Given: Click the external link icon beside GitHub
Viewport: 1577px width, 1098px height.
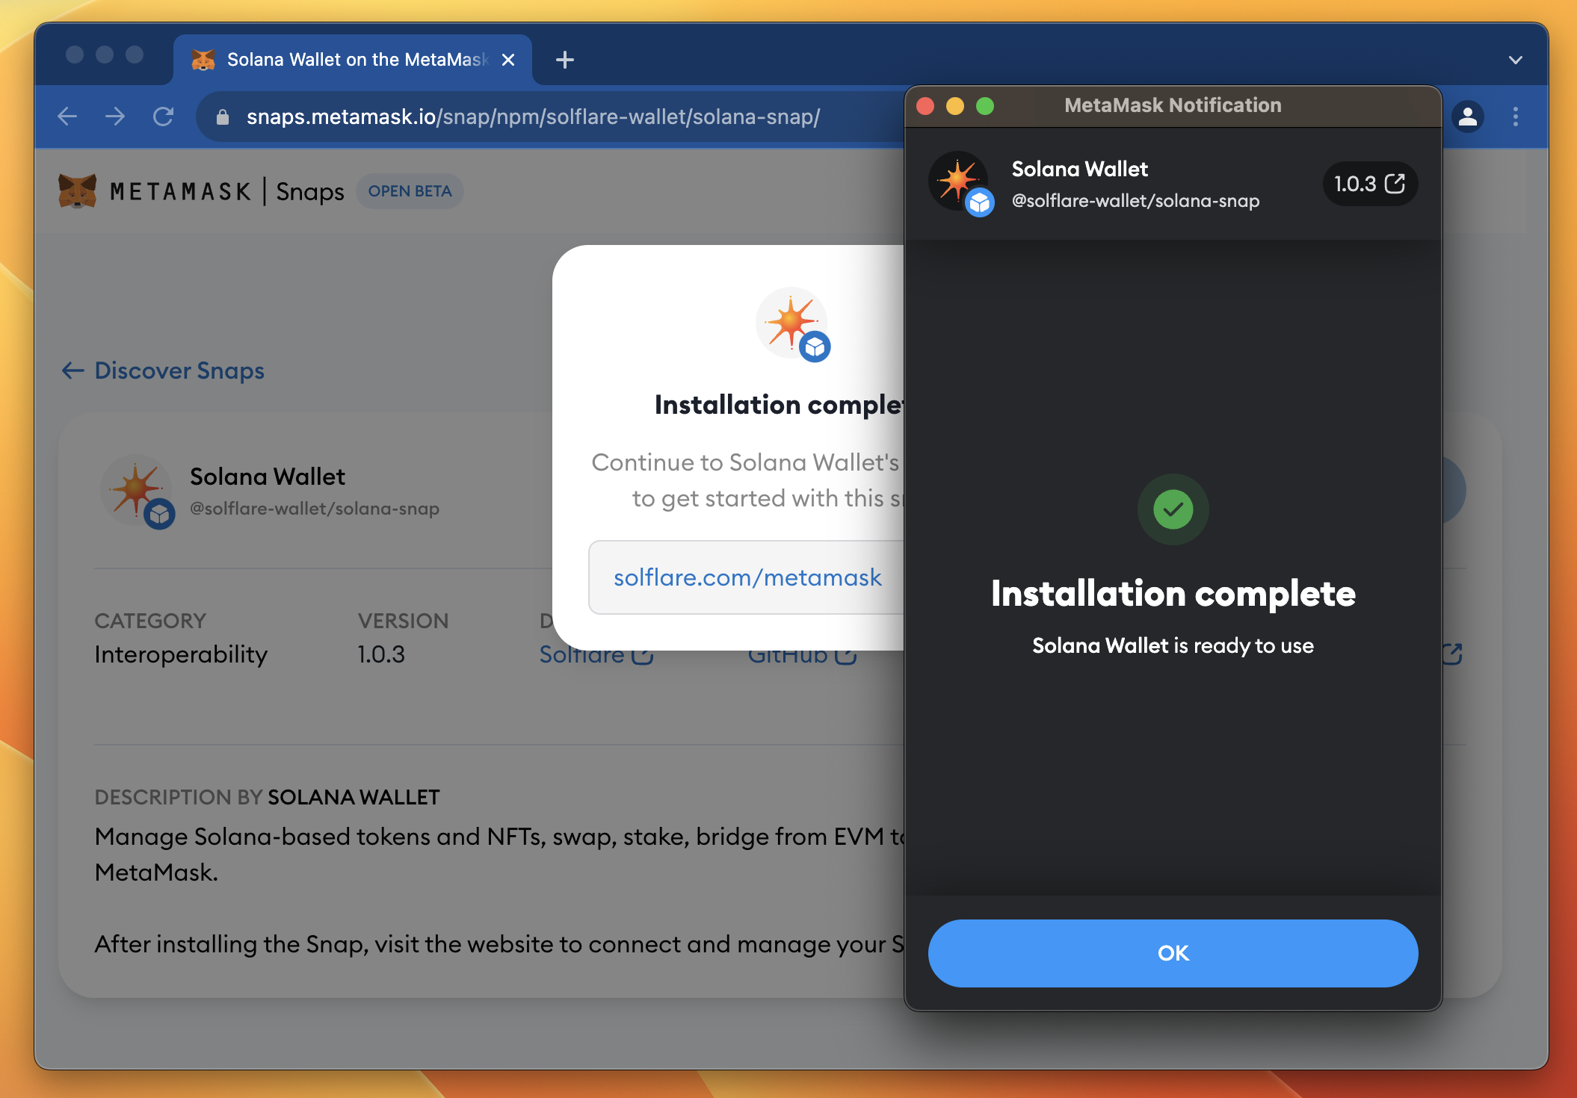Looking at the screenshot, I should coord(845,654).
